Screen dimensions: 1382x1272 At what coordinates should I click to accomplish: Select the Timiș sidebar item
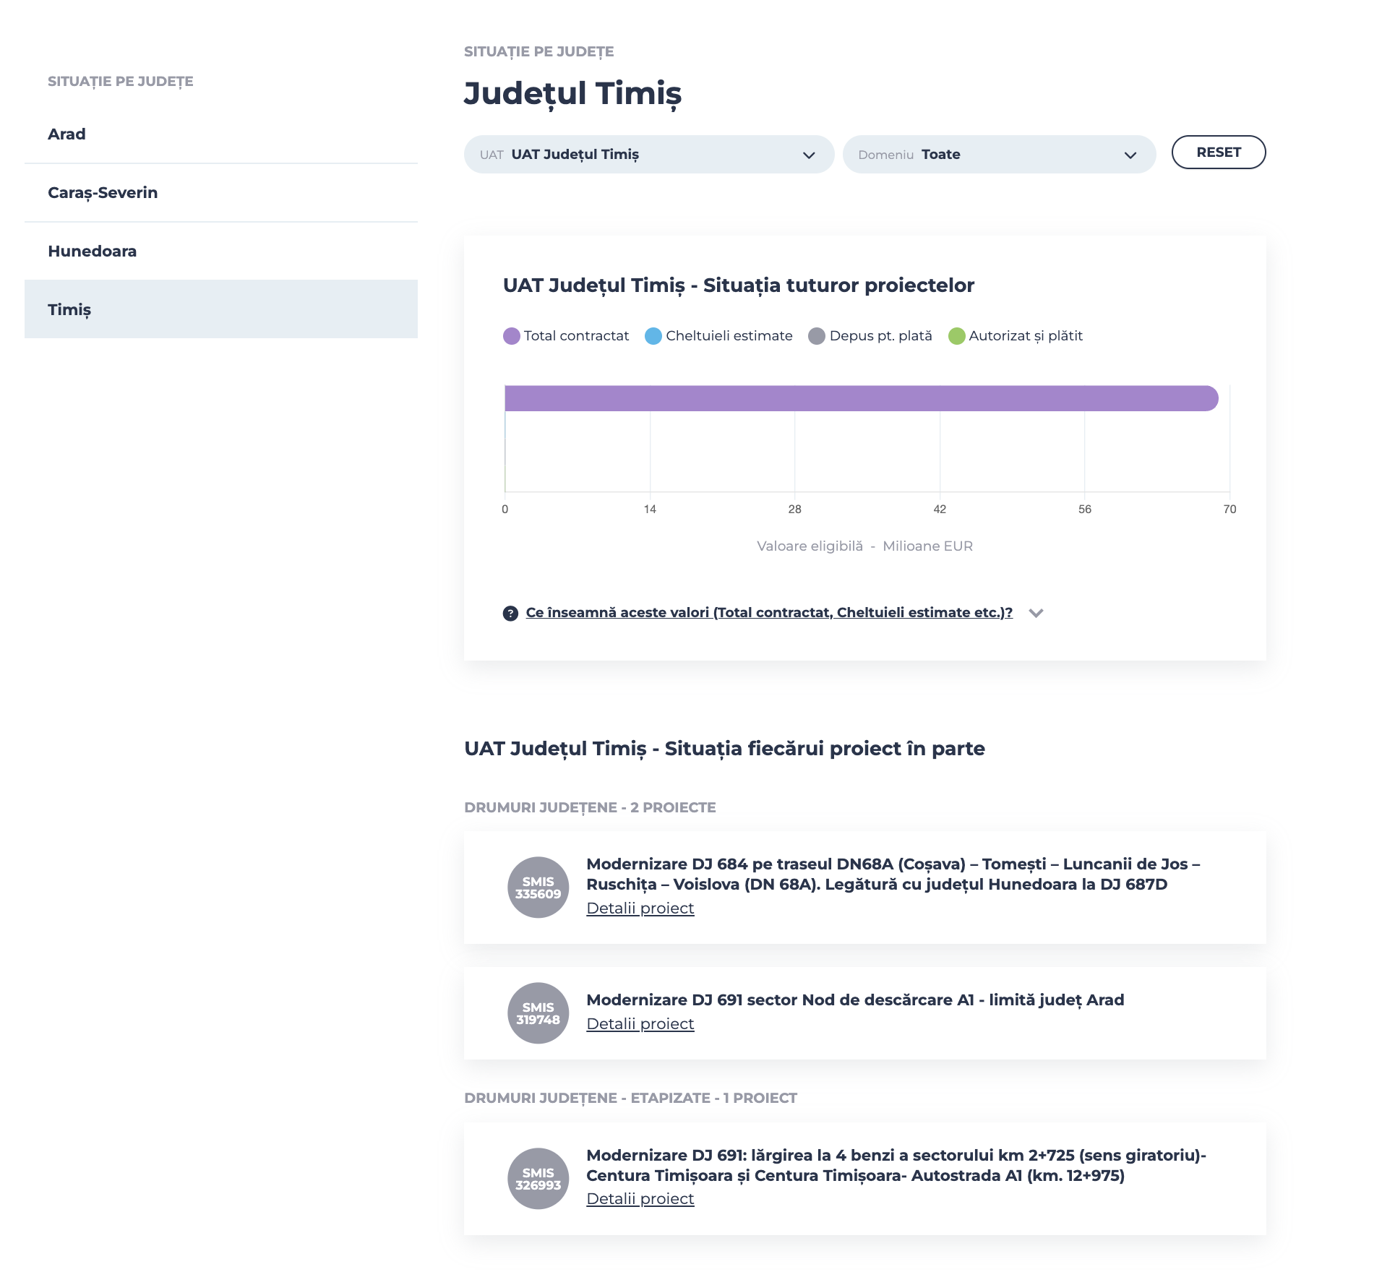pos(69,310)
